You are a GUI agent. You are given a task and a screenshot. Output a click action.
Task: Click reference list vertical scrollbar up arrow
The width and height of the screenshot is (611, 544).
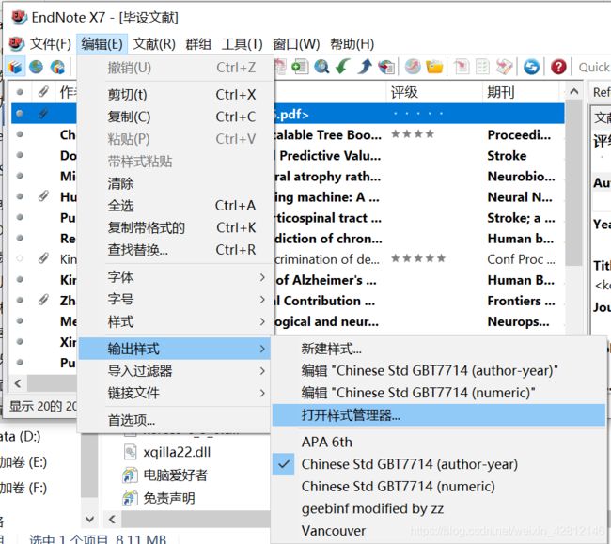pos(574,92)
